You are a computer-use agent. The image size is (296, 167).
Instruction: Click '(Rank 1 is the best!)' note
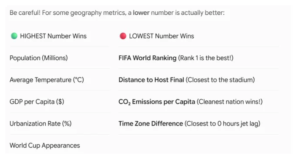click(x=206, y=58)
